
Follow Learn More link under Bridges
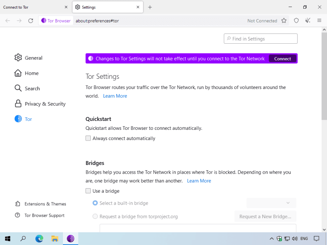click(x=199, y=181)
